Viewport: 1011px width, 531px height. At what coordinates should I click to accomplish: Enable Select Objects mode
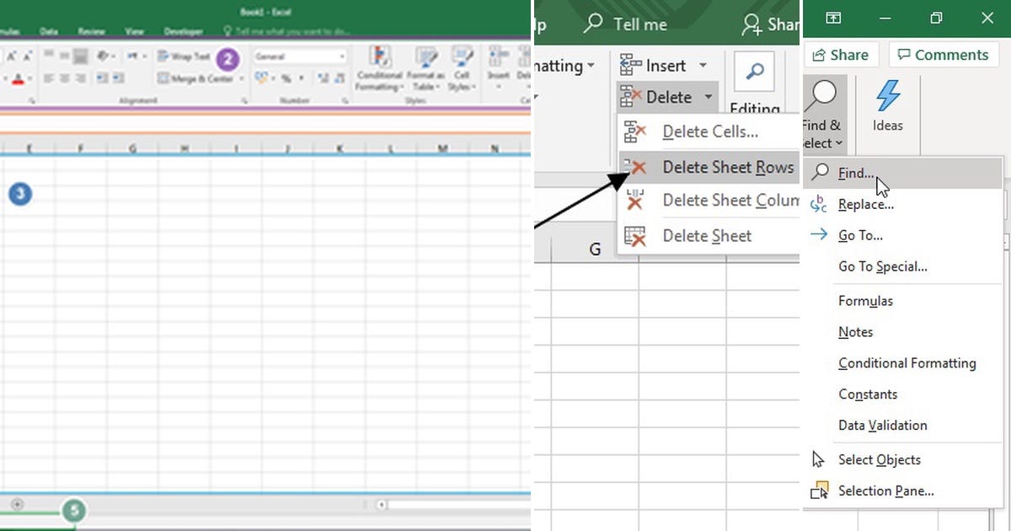point(879,459)
